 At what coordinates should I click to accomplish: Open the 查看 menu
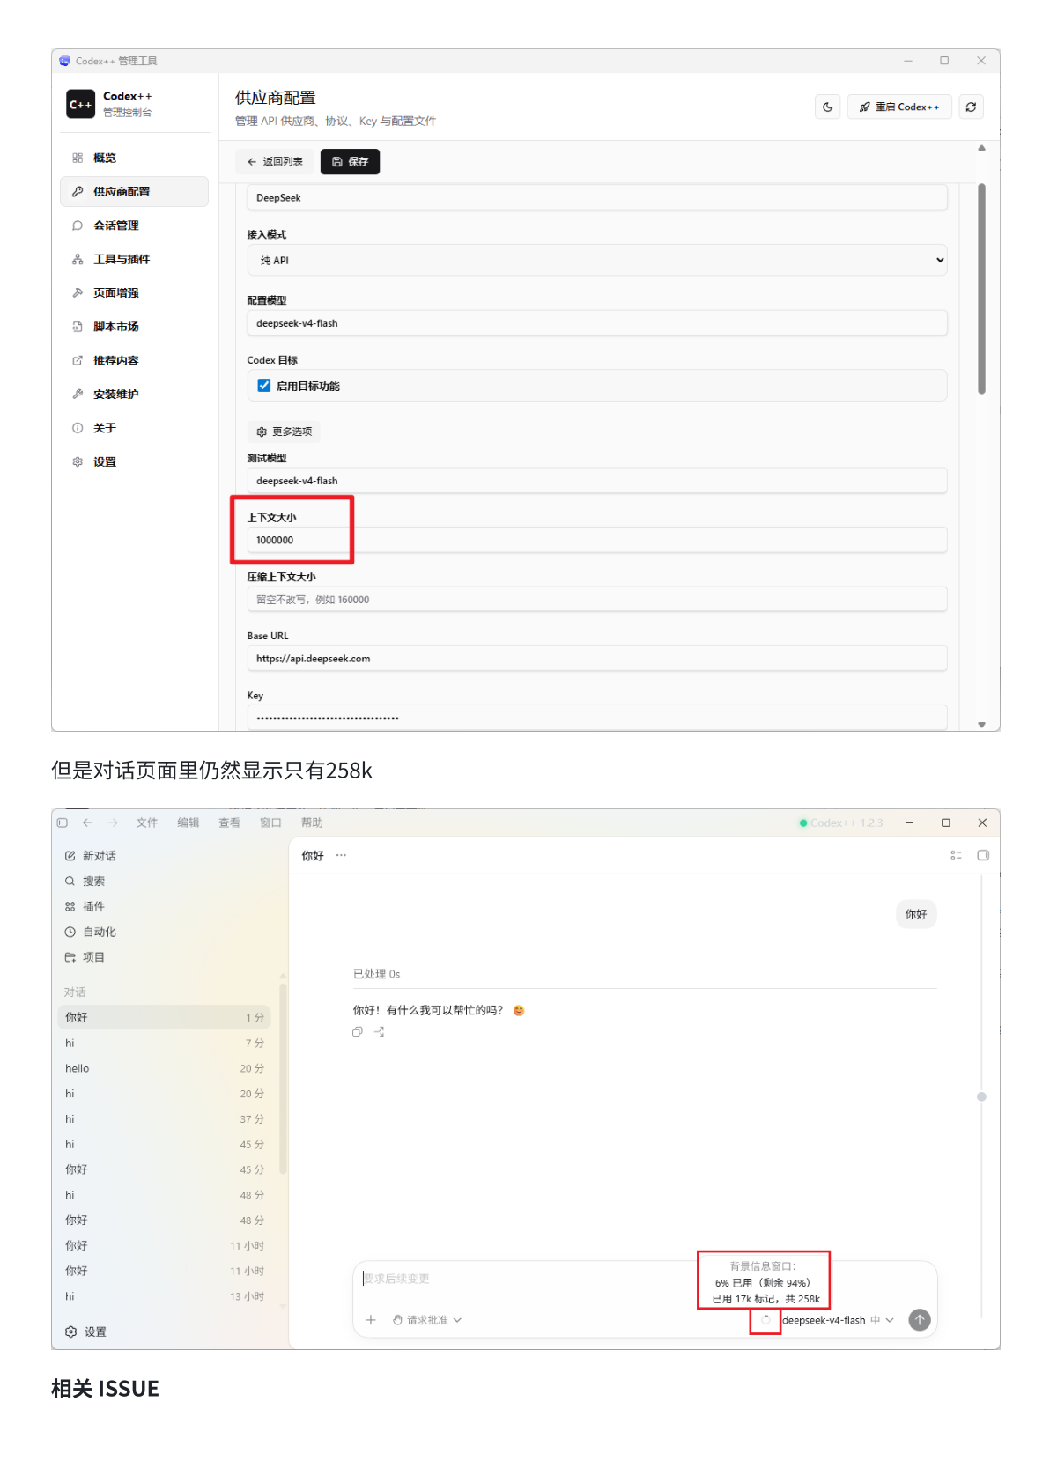(x=229, y=823)
